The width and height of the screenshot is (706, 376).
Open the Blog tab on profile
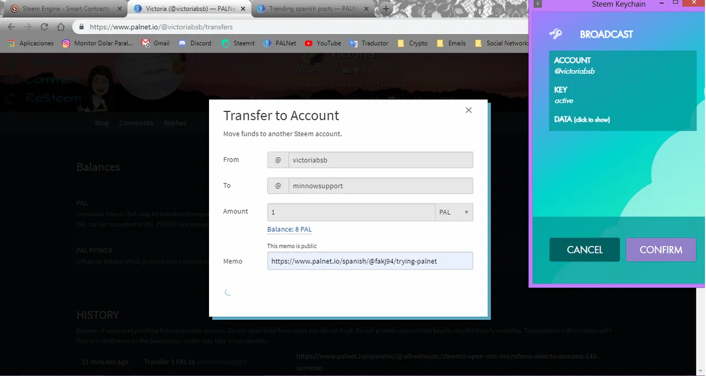pos(101,123)
